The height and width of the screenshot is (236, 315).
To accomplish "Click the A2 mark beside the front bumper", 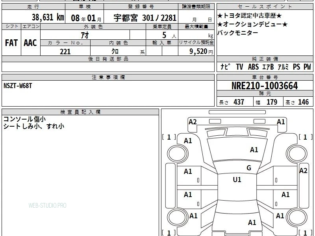I will pos(193,122).
